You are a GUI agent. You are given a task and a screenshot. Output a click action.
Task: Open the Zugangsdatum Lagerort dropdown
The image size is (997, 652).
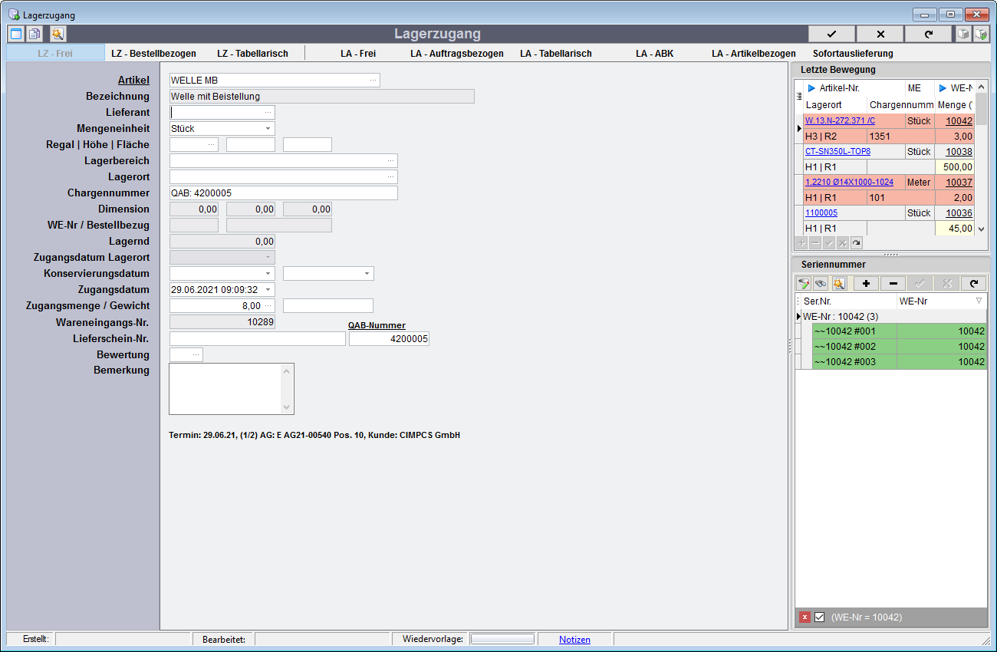click(268, 258)
